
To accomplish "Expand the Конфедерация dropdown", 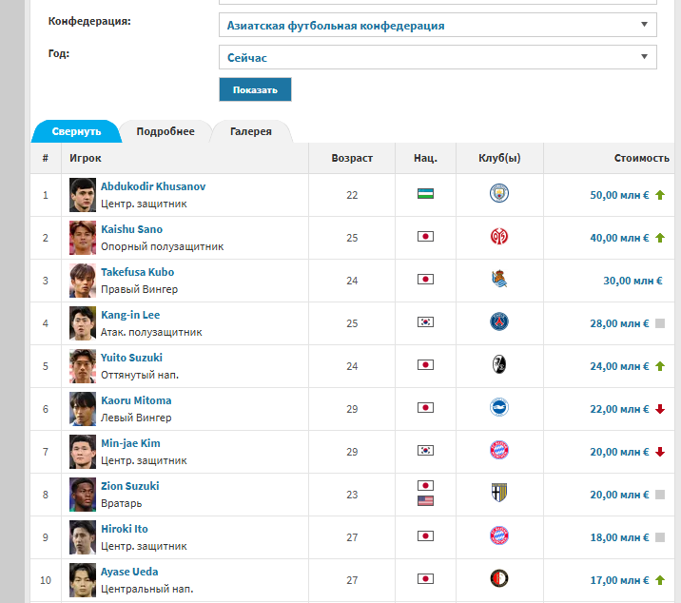I will point(438,25).
